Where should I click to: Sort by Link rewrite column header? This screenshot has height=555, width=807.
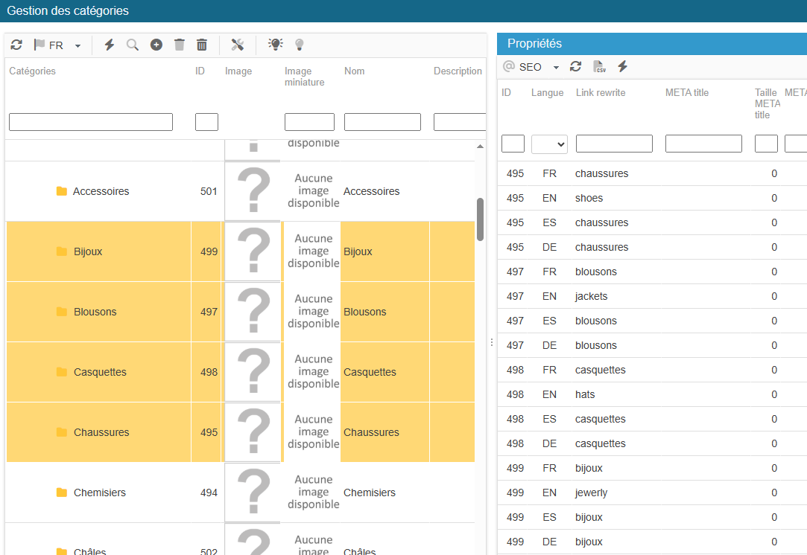601,92
